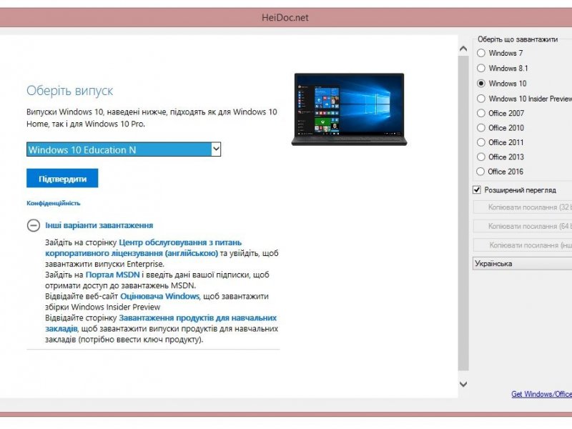Screen dimensions: 572x429
Task: Select Office 2010 download option
Action: [x=480, y=128]
